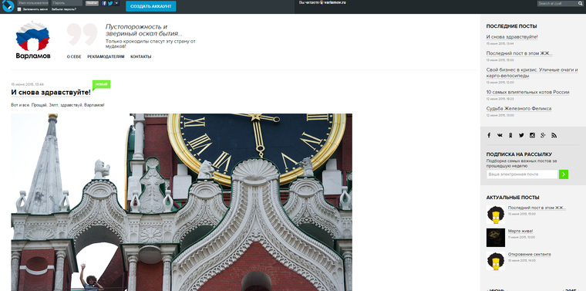Open the 'КОНТАКТЫ' menu item
The width and height of the screenshot is (586, 291).
tap(141, 57)
